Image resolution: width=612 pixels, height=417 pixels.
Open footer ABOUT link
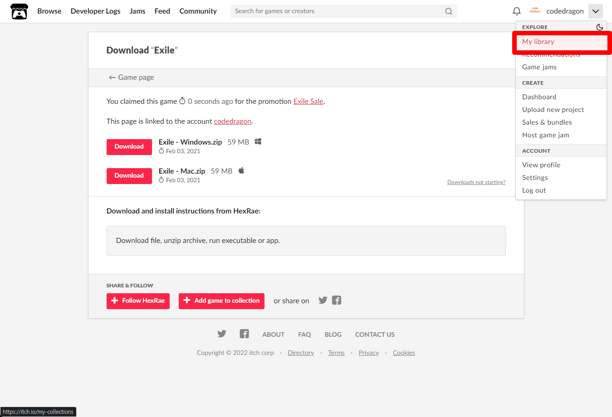(x=273, y=335)
